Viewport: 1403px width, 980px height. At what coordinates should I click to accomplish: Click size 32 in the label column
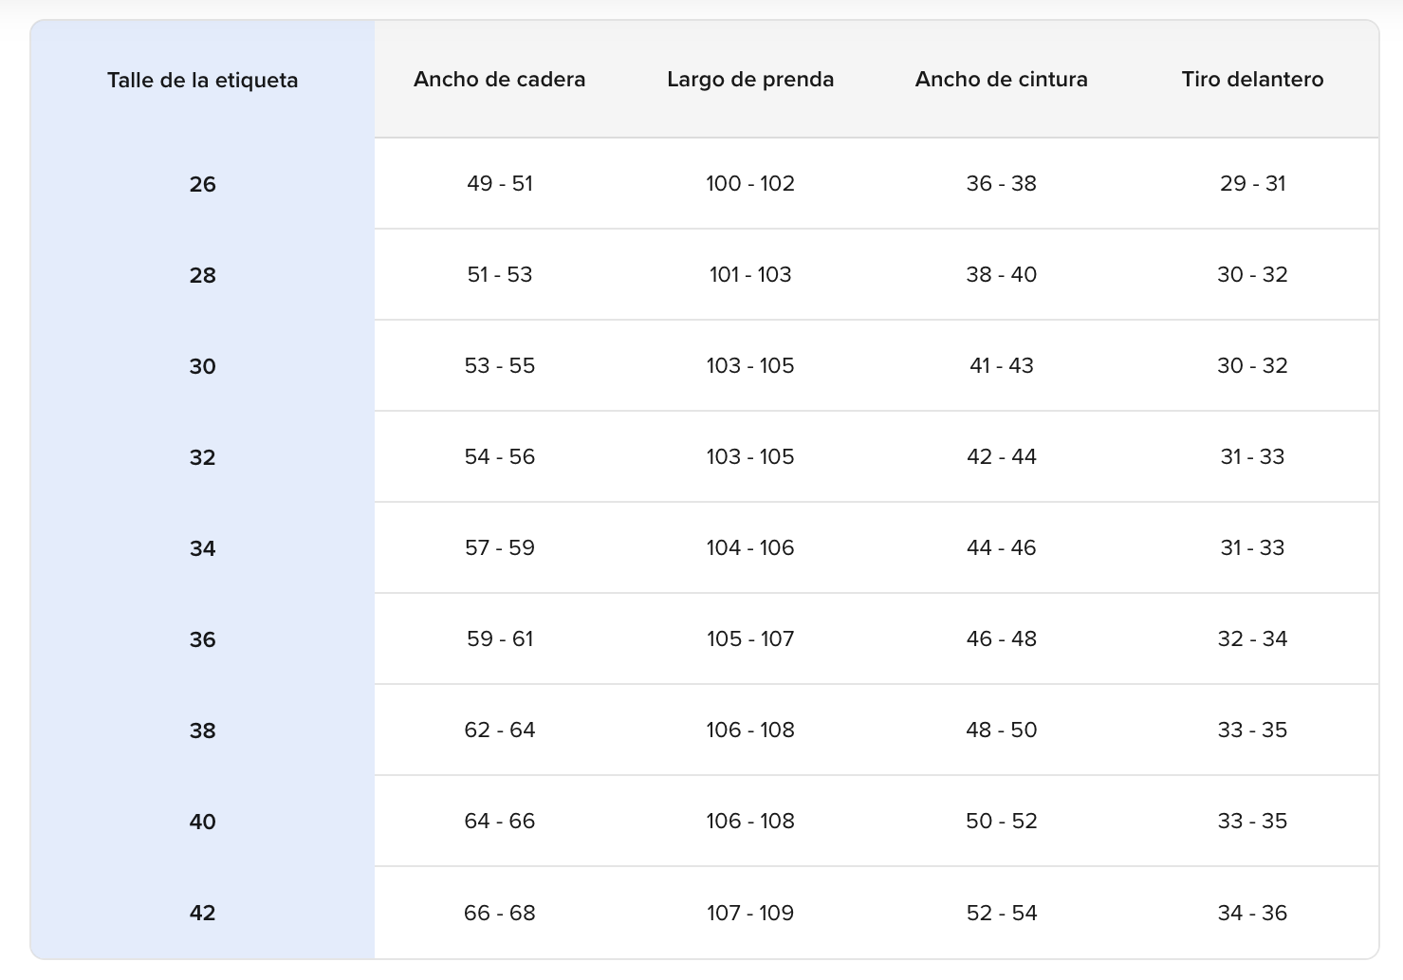(x=202, y=457)
